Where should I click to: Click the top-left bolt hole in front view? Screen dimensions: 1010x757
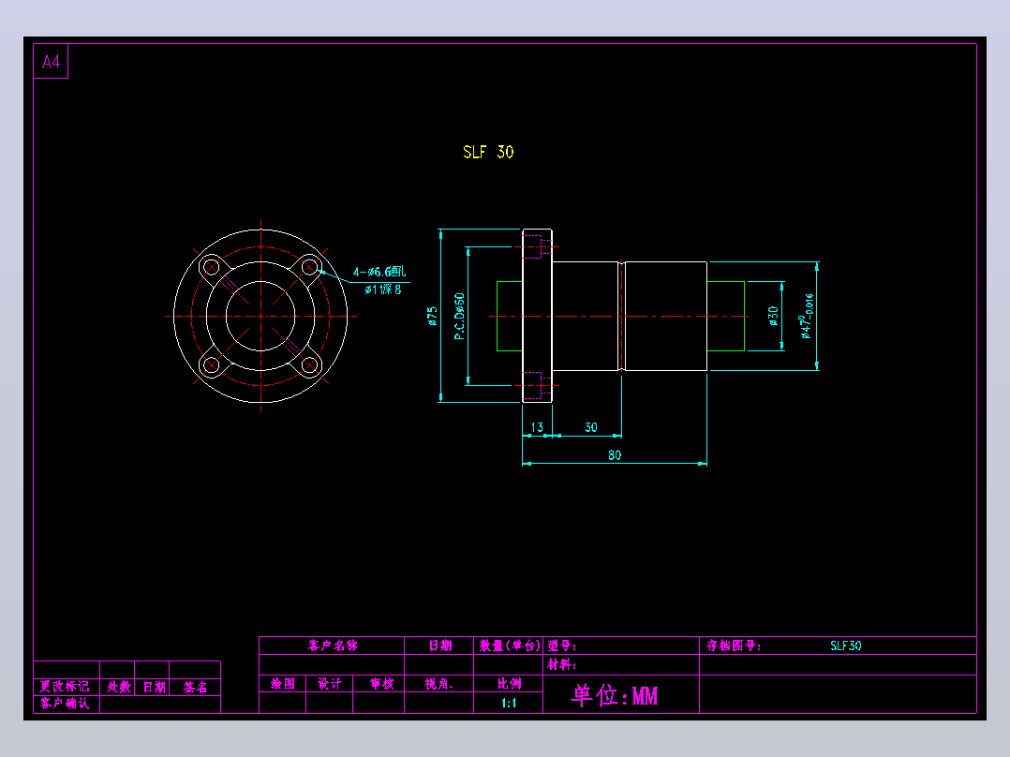212,267
